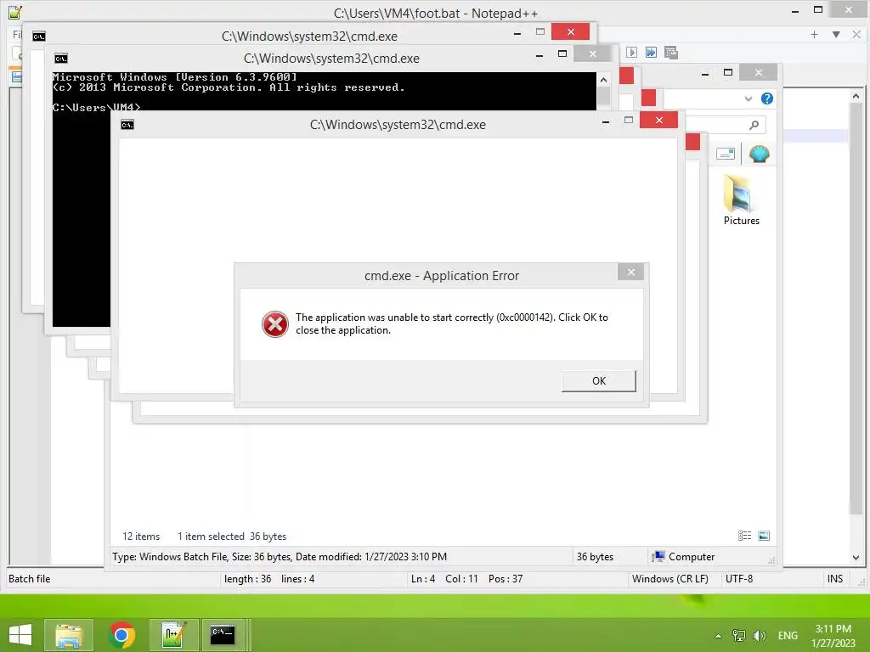Open Google Chrome from the taskbar
The height and width of the screenshot is (652, 870).
(x=121, y=635)
